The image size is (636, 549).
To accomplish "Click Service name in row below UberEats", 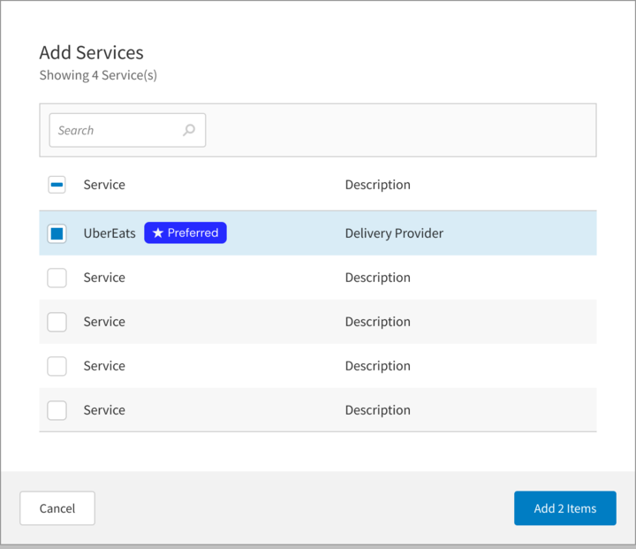I will click(104, 278).
